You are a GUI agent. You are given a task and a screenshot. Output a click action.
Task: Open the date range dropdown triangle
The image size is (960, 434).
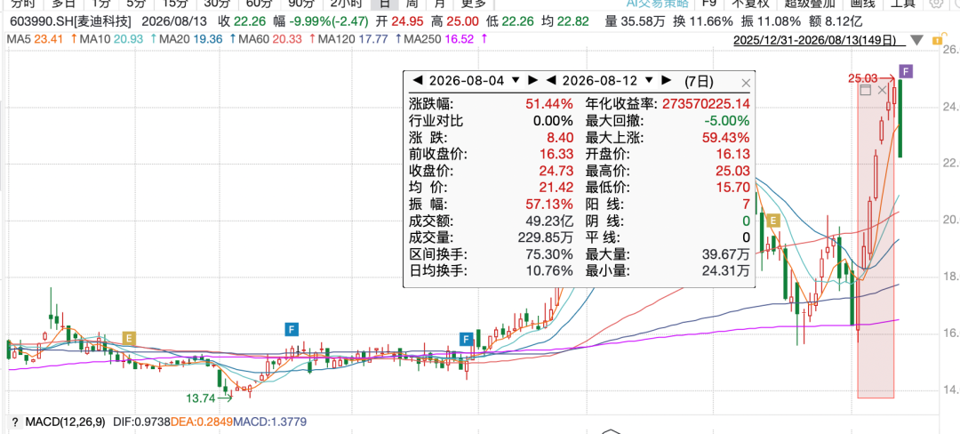point(916,41)
